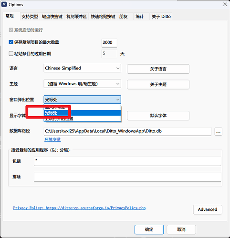Click the expiry days field showing 5
This screenshot has width=230, height=238.
coord(109,54)
